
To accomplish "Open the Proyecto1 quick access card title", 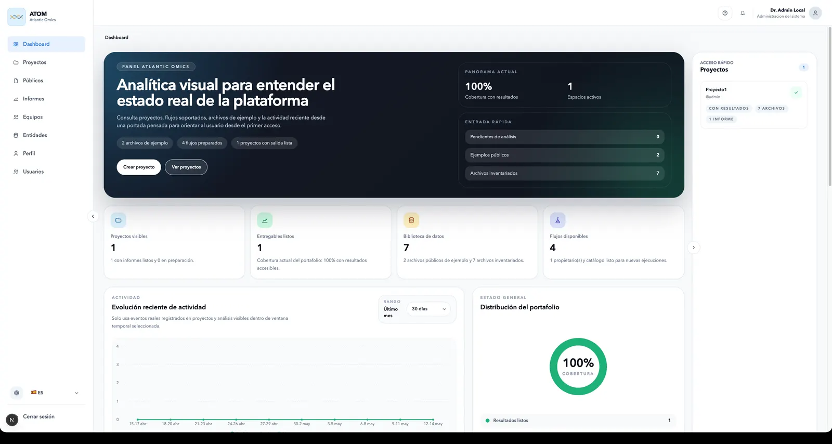I will point(716,89).
